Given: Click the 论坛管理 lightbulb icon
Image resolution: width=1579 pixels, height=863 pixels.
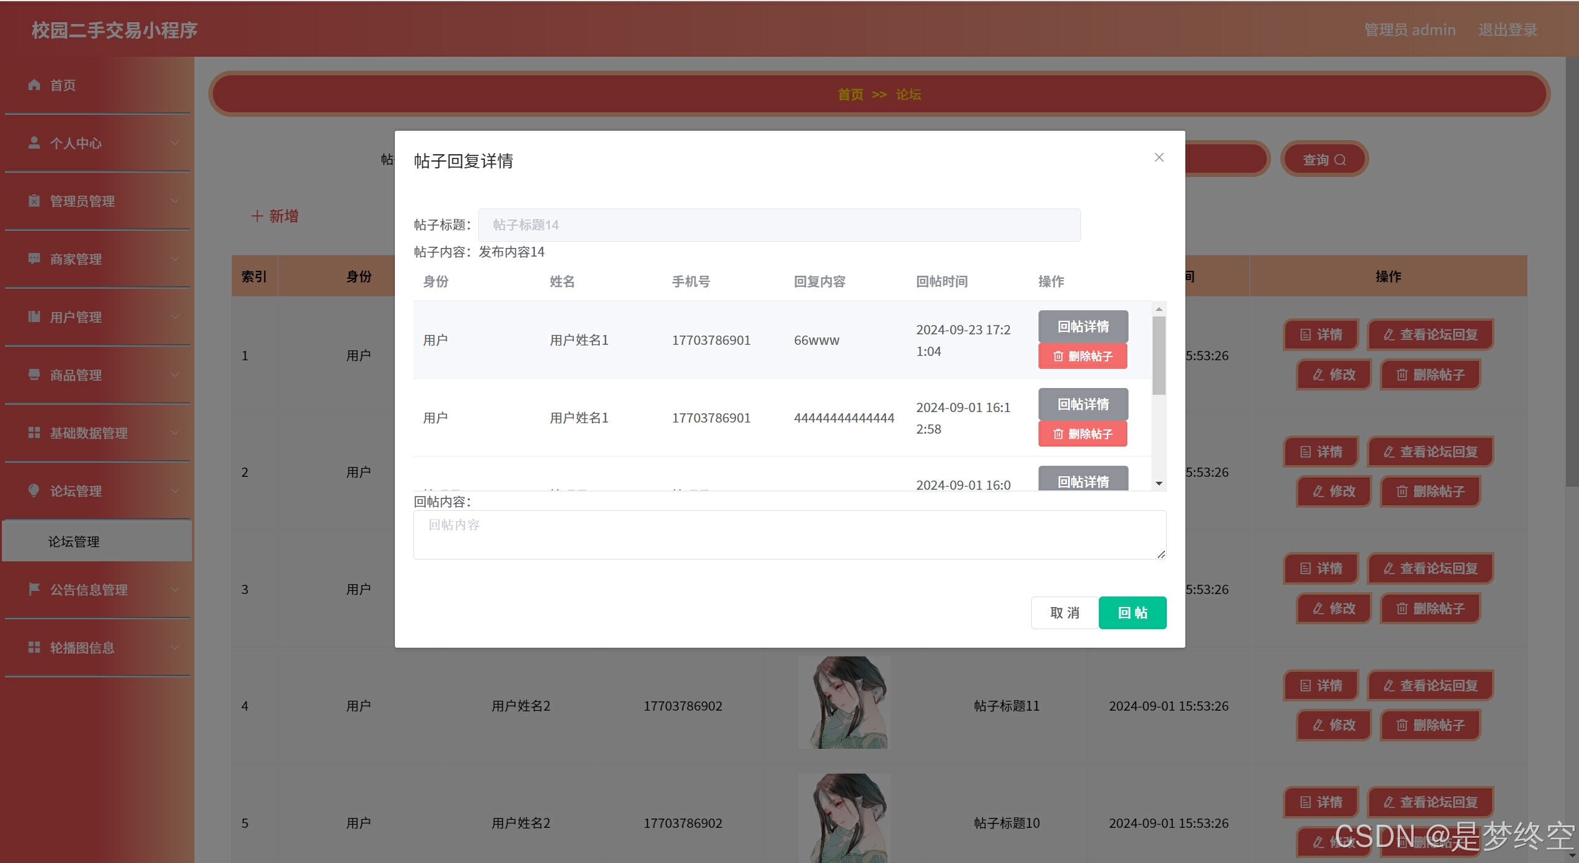Looking at the screenshot, I should pyautogui.click(x=34, y=490).
